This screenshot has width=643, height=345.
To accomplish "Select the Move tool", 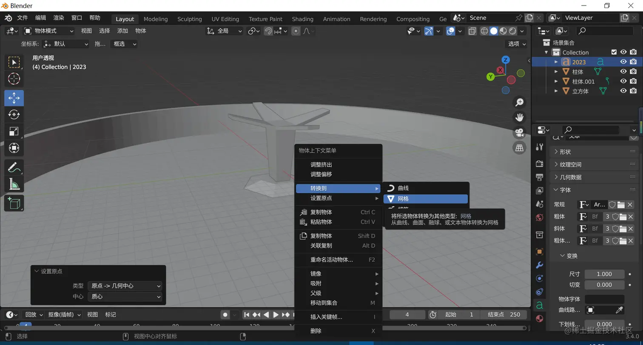I will tap(14, 98).
